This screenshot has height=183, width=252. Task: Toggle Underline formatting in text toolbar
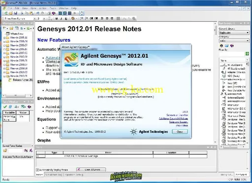(66, 19)
